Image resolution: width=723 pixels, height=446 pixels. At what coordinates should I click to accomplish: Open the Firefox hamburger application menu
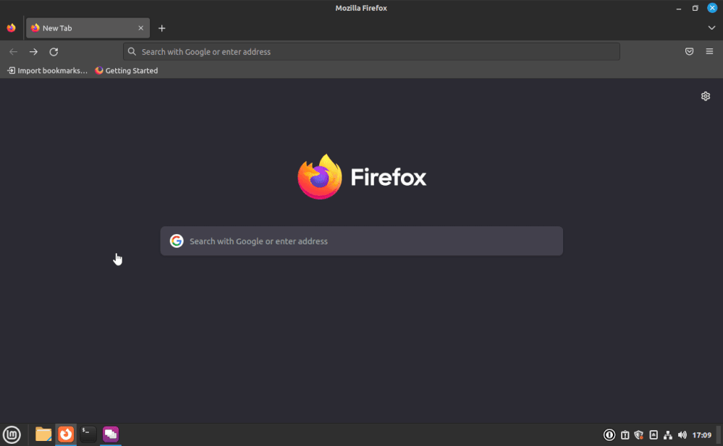coord(709,52)
